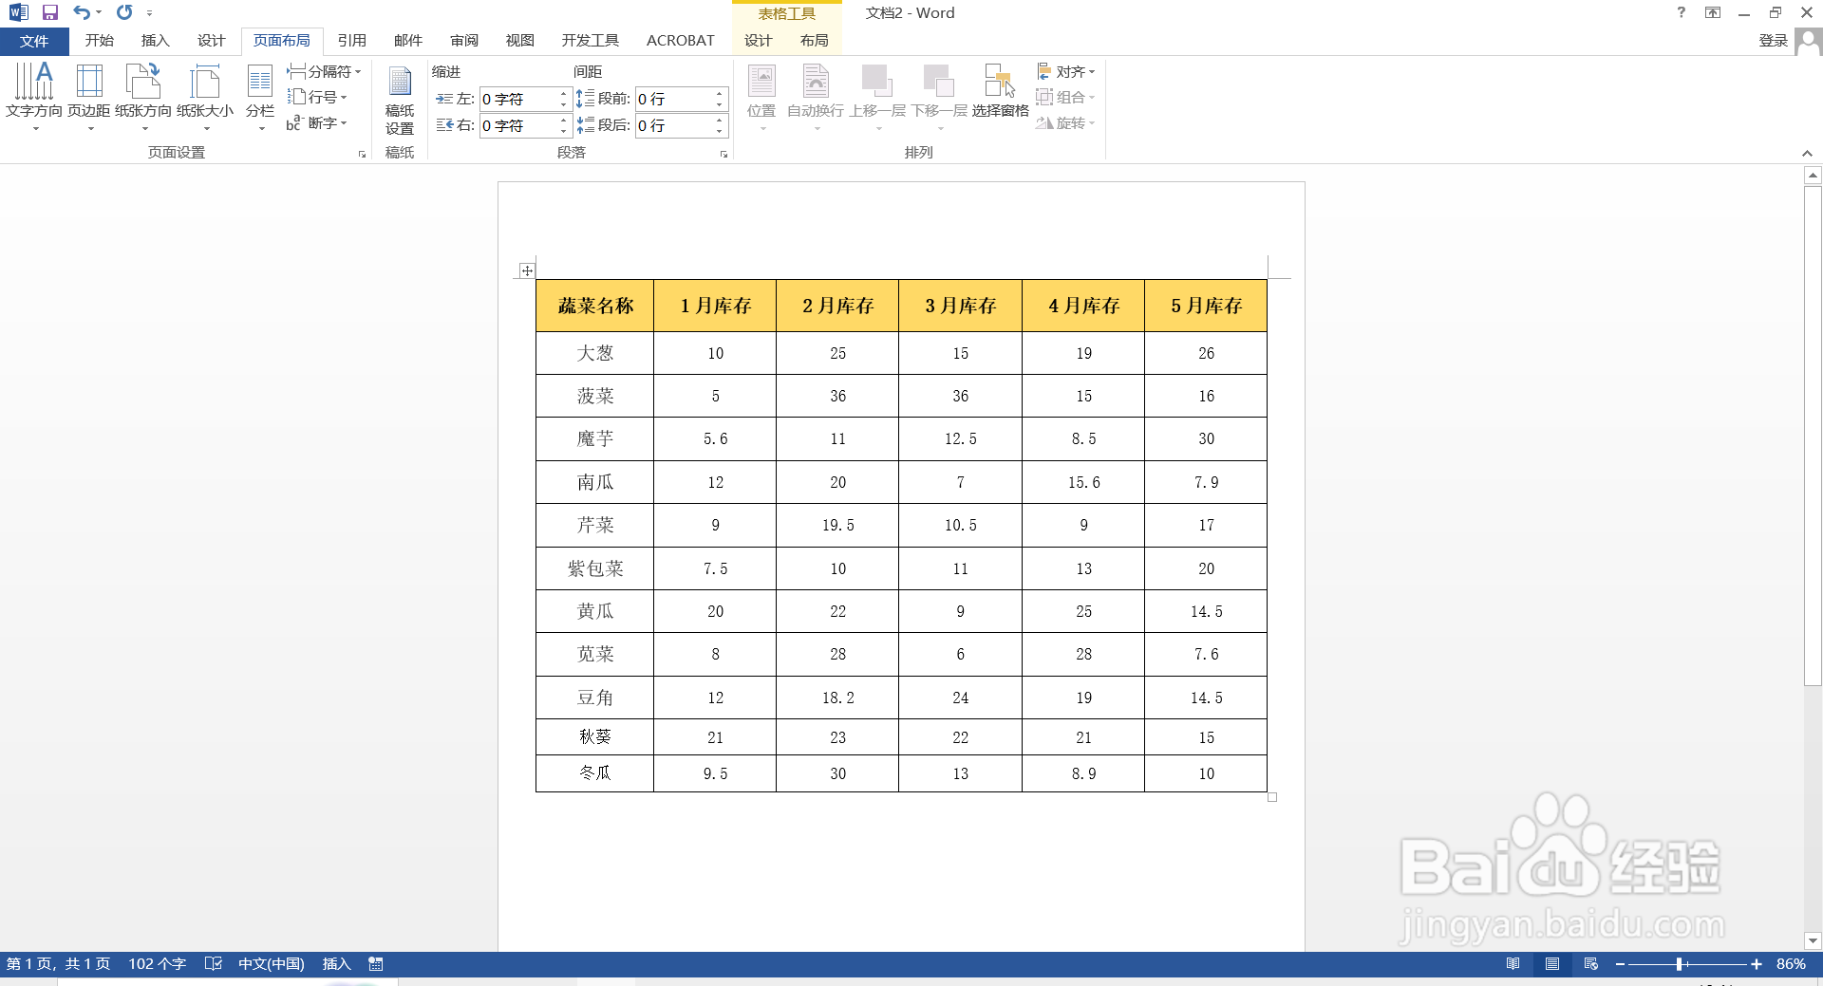Switch to the Review (审阅) tab

[464, 41]
